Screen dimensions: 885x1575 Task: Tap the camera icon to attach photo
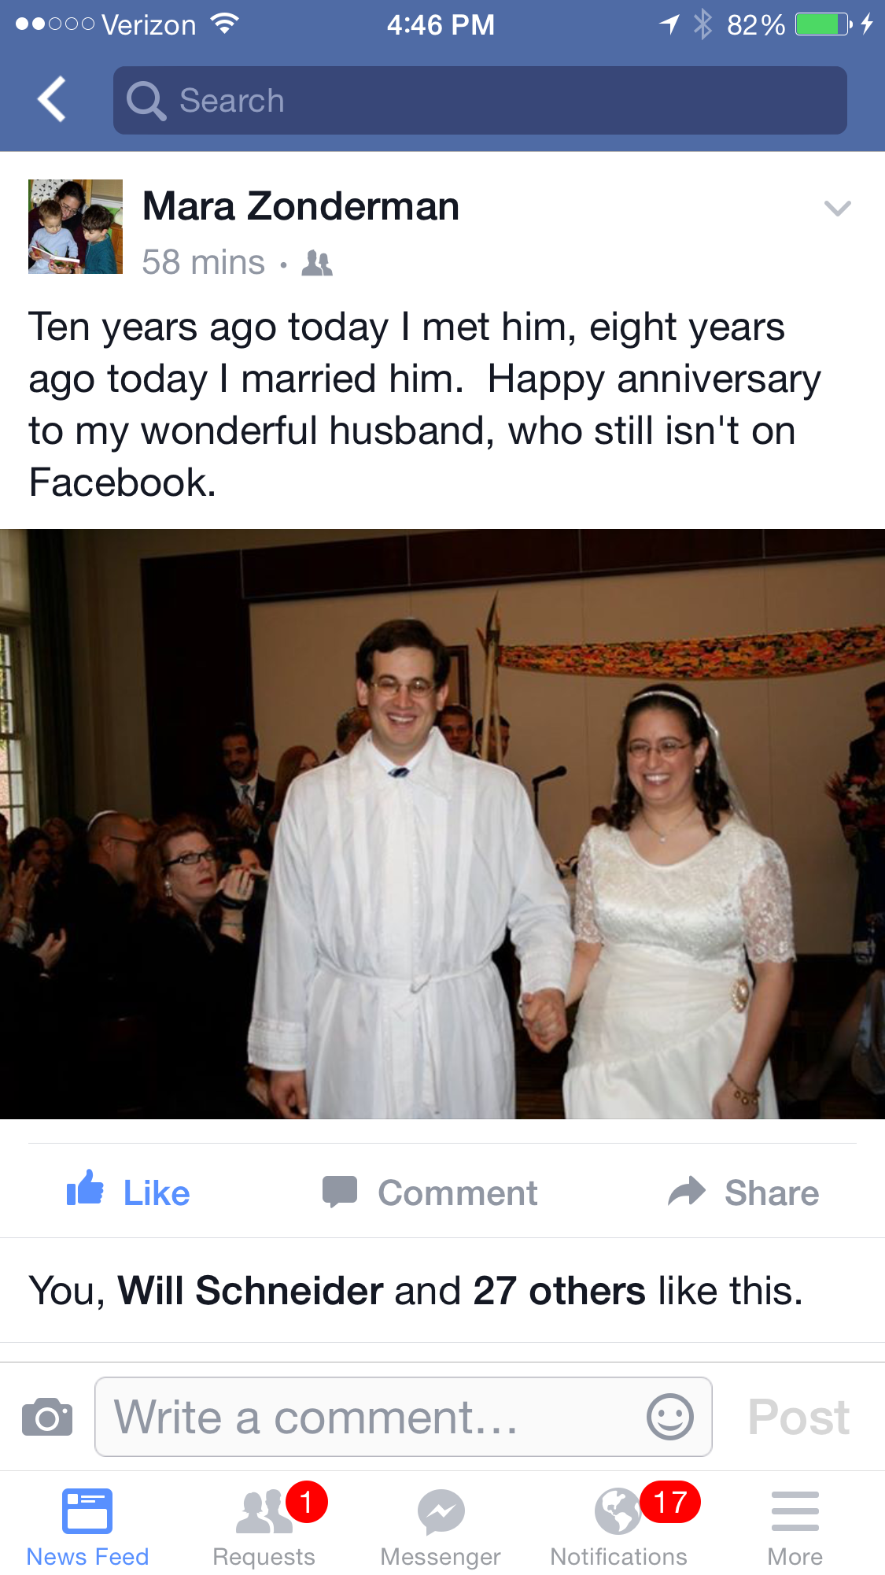[47, 1417]
